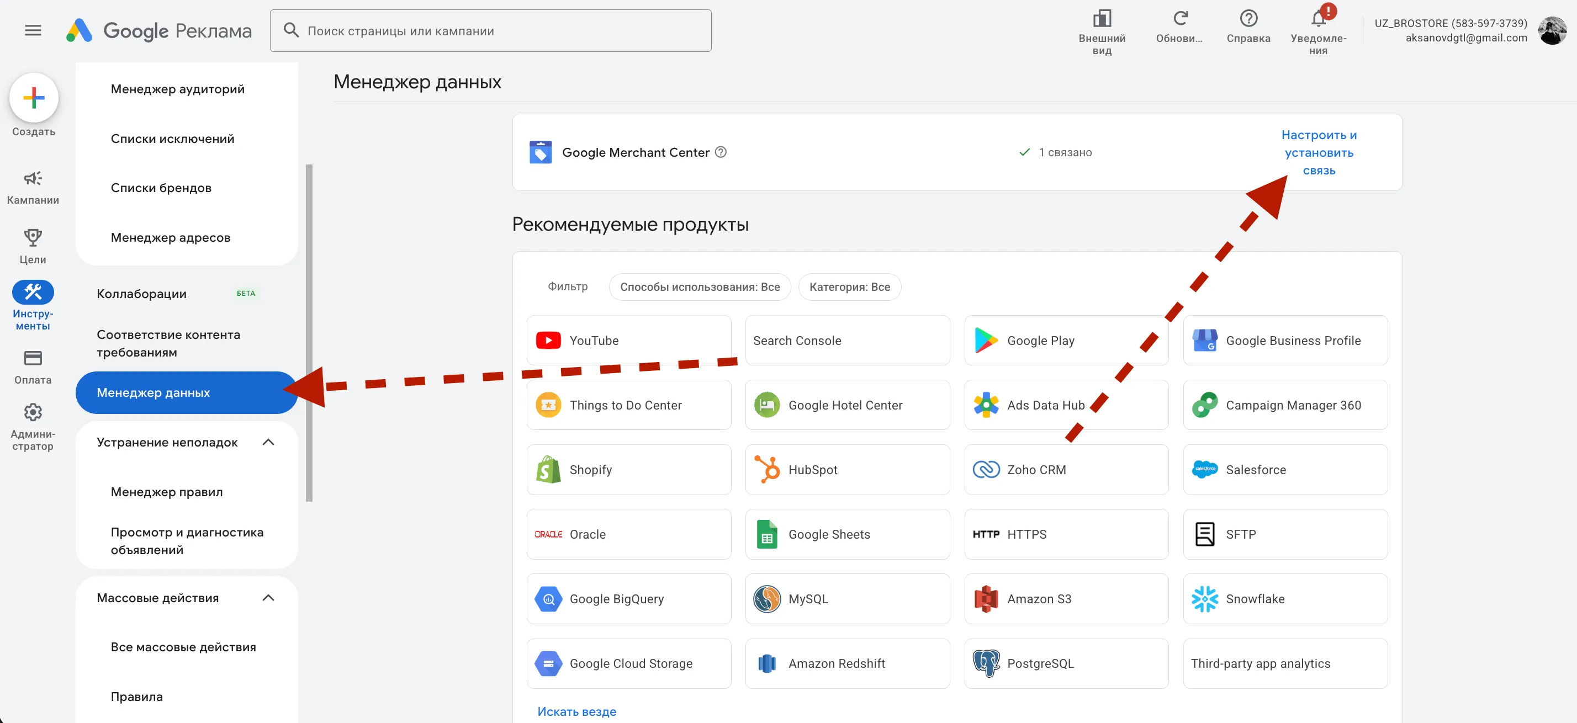
Task: Select Third-party app analytics card
Action: point(1285,663)
